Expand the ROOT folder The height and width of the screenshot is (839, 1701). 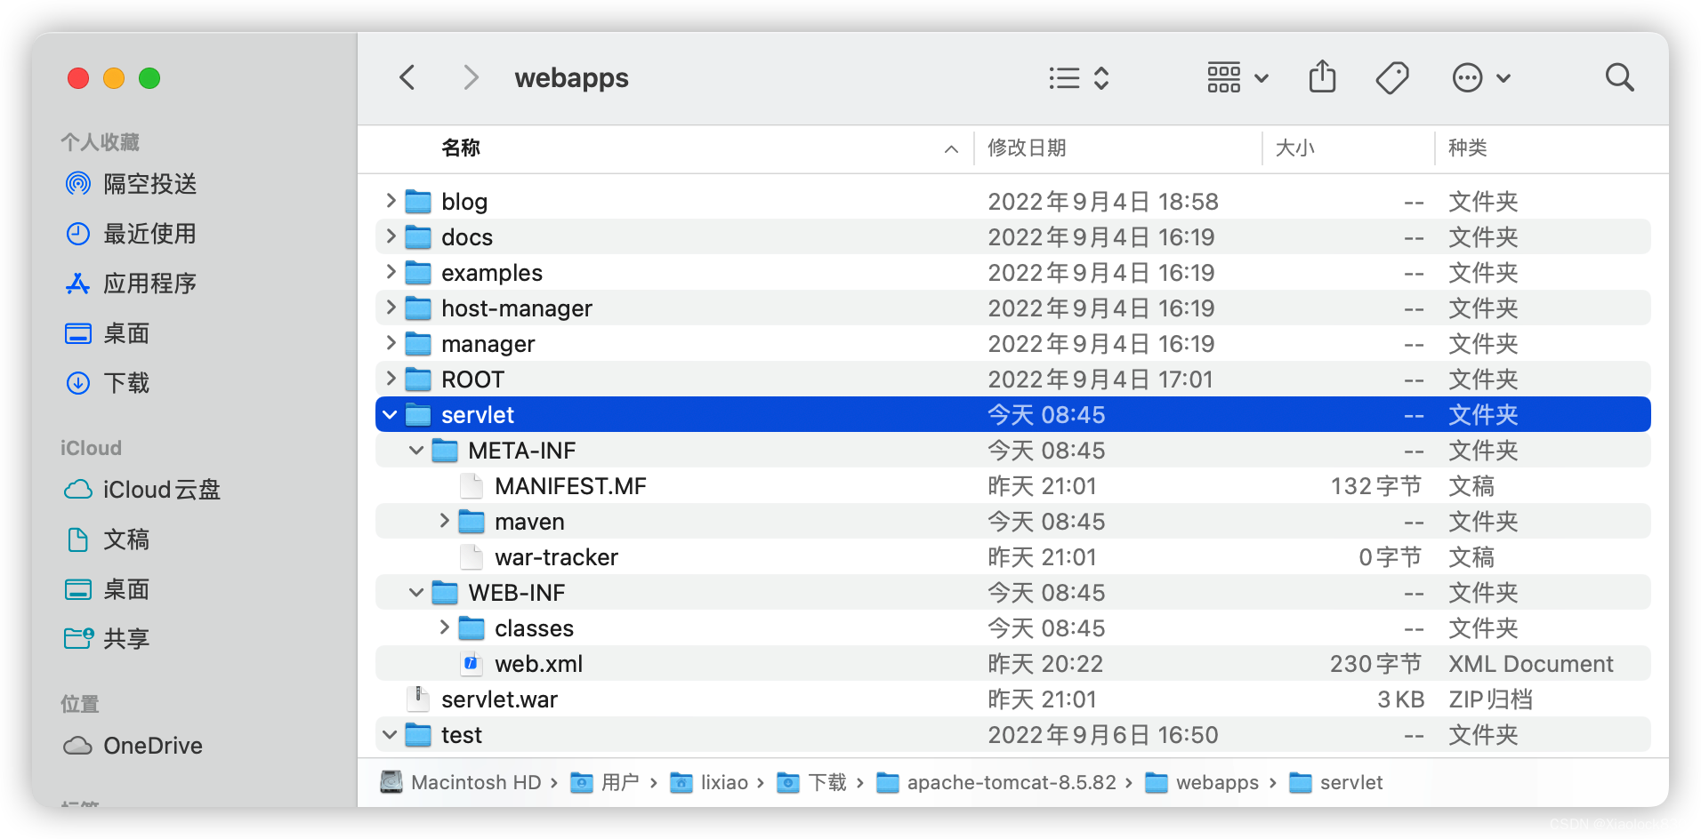[x=391, y=379]
